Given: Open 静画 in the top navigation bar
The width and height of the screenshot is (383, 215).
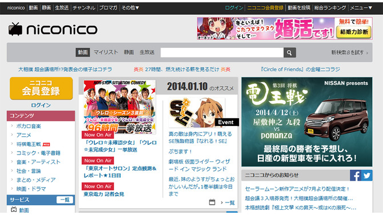Looking at the screenshot, I should (46, 8).
